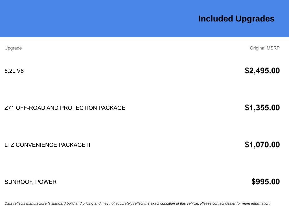Click the word Upgrades in title
The width and height of the screenshot is (289, 217).
tap(255, 19)
